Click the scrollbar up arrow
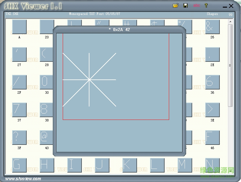 pos(230,22)
